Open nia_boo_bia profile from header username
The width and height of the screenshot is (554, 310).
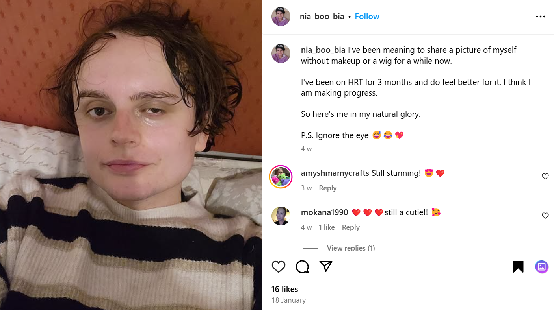pyautogui.click(x=322, y=17)
